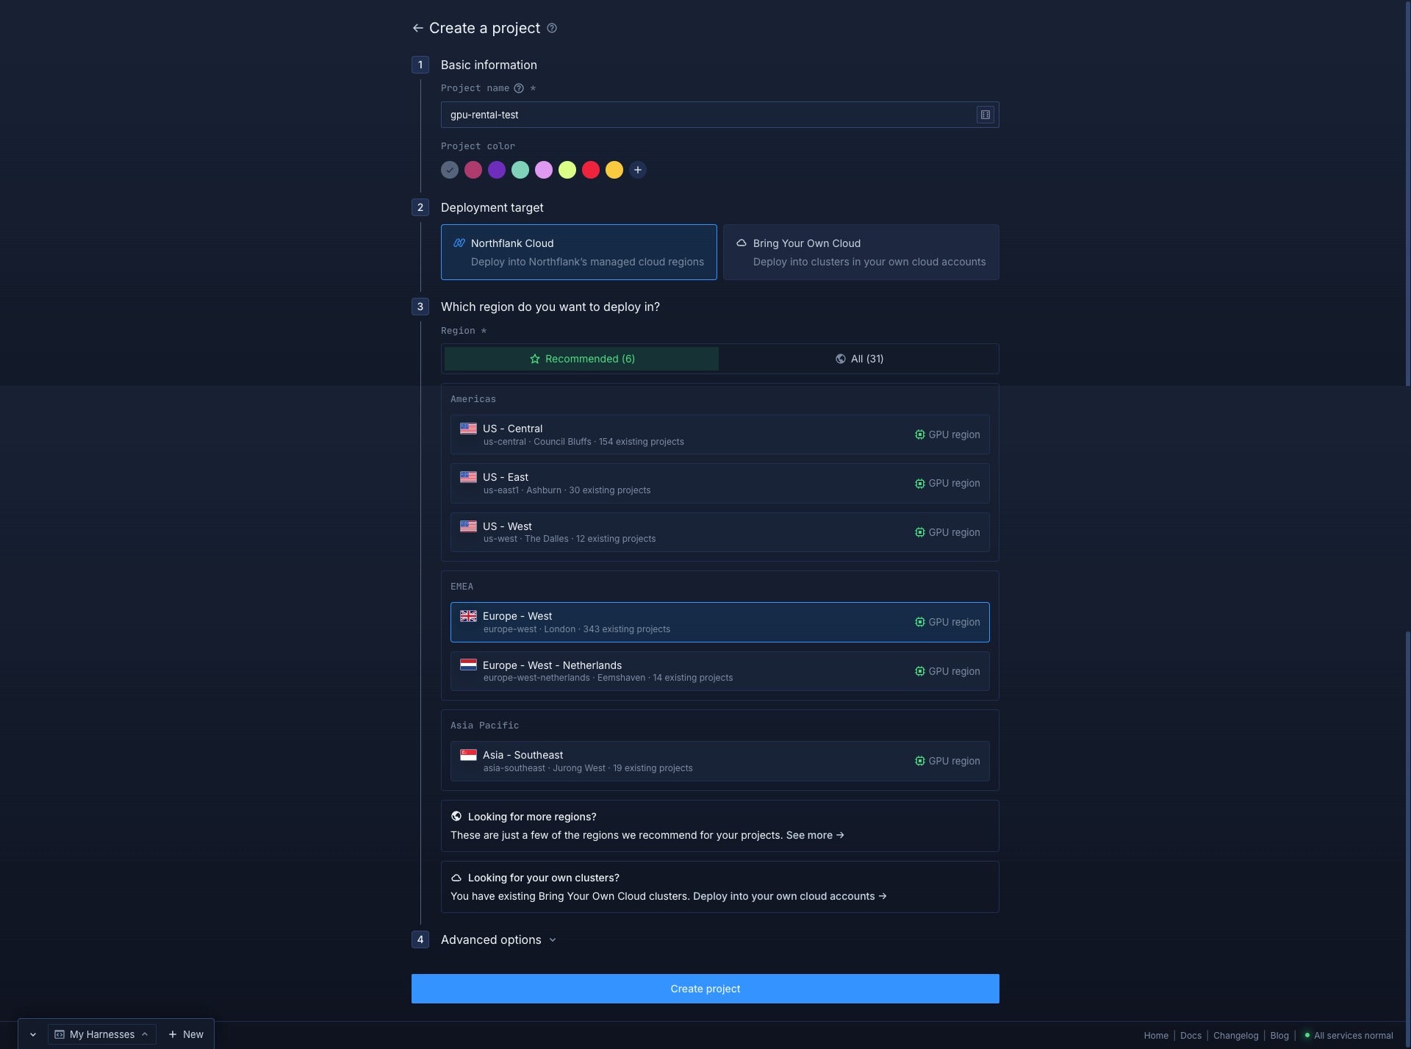Click the harness icon in My Harnesses
This screenshot has height=1049, width=1411.
(60, 1034)
